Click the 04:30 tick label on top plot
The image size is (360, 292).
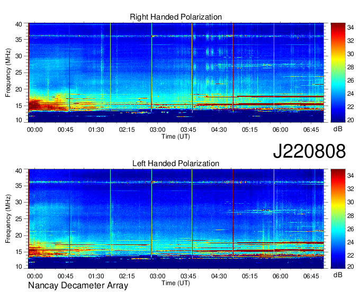tap(219, 130)
